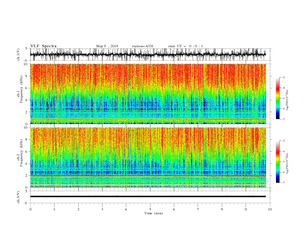Click the "-5" label on ch.1 colorbar
The image size is (304, 235).
[x=283, y=98]
